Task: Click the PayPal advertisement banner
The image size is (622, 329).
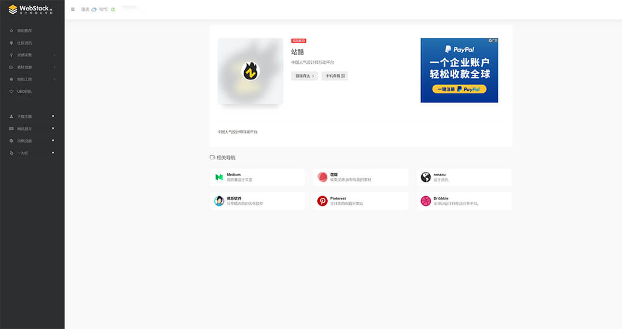Action: pos(459,70)
